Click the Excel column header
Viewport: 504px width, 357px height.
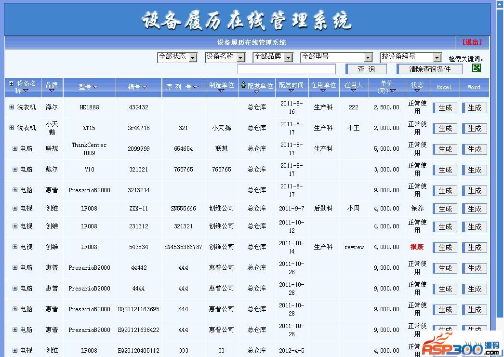444,87
